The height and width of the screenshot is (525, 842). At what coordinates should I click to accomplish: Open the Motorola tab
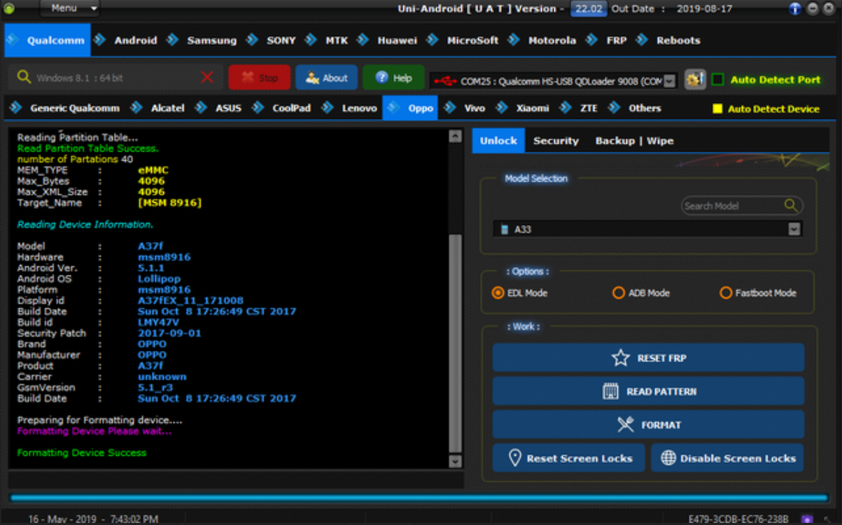point(552,41)
